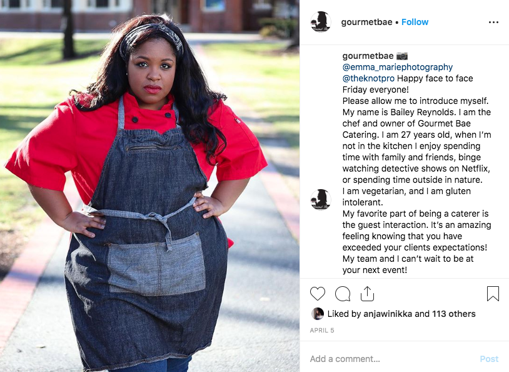
Task: Submit comment with the Post button
Action: coord(489,359)
